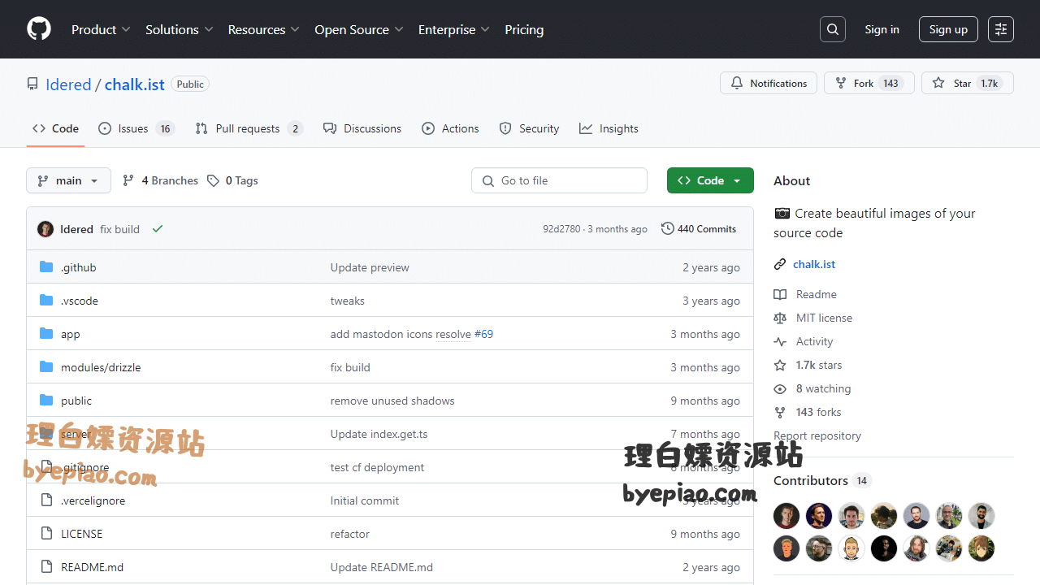Open the Pricing page

pyautogui.click(x=524, y=29)
